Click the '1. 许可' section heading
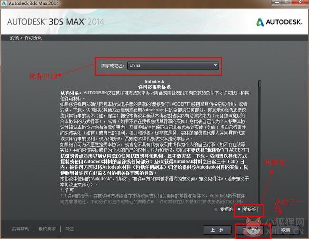 pyautogui.click(x=68, y=190)
